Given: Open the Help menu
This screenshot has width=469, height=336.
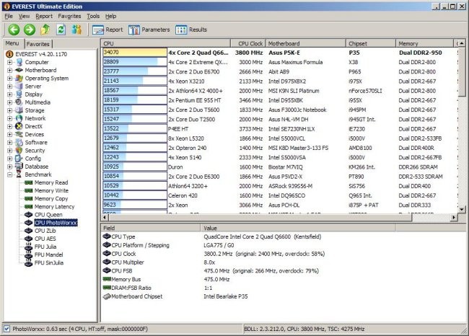Looking at the screenshot, I should point(110,16).
